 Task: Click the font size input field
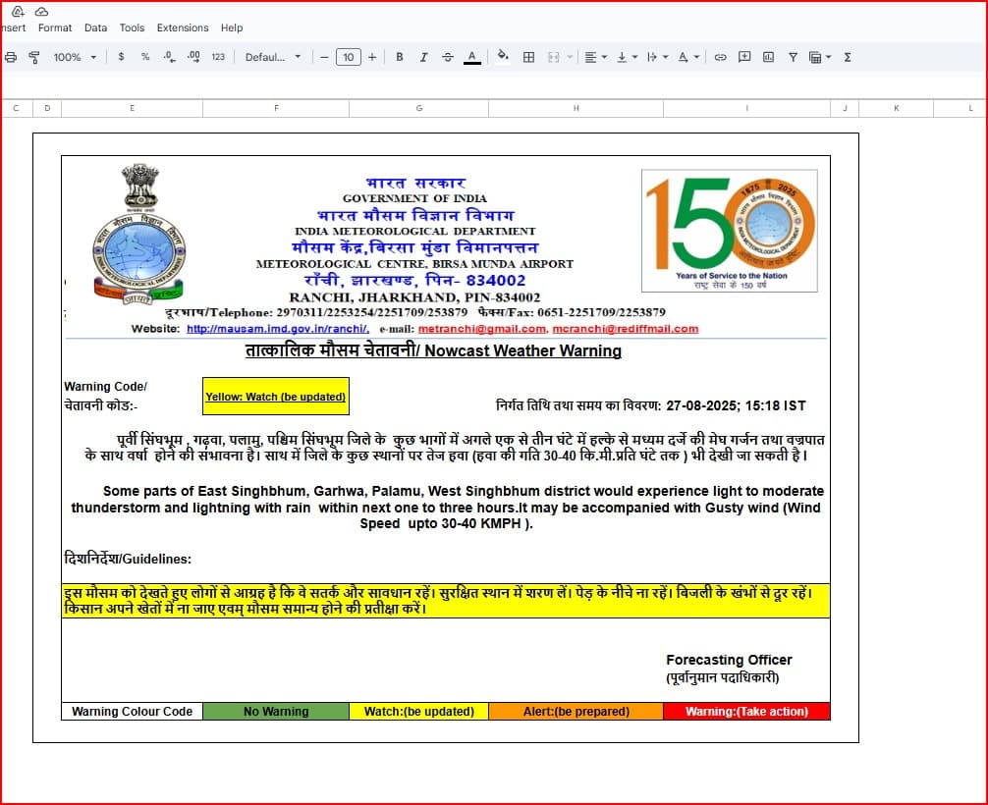coord(348,57)
